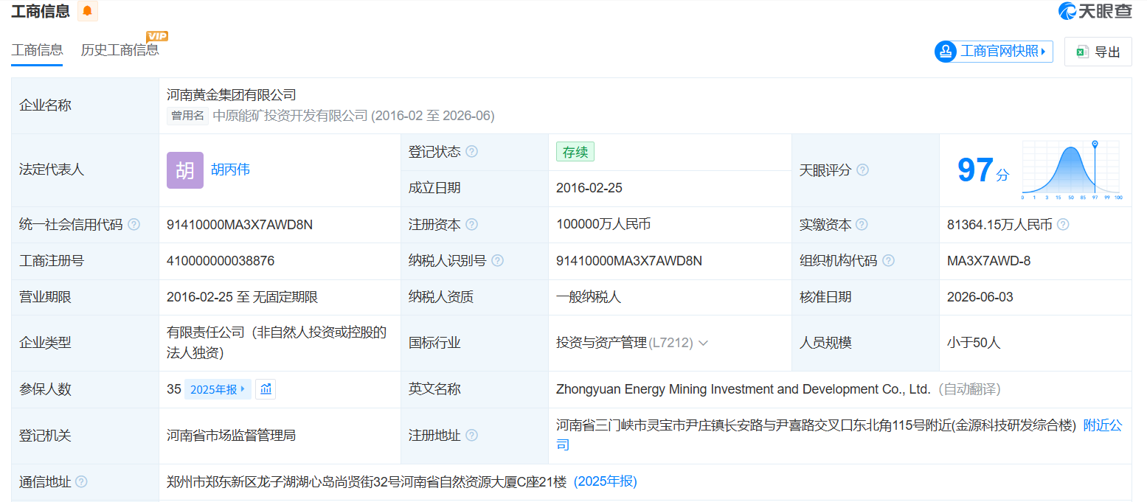Show help next to 实缴资本 label
Screen dimensions: 1147x502
coord(862,225)
